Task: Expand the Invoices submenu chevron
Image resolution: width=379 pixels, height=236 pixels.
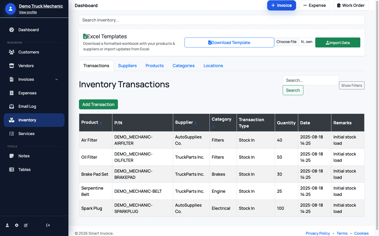Action: tap(57, 79)
